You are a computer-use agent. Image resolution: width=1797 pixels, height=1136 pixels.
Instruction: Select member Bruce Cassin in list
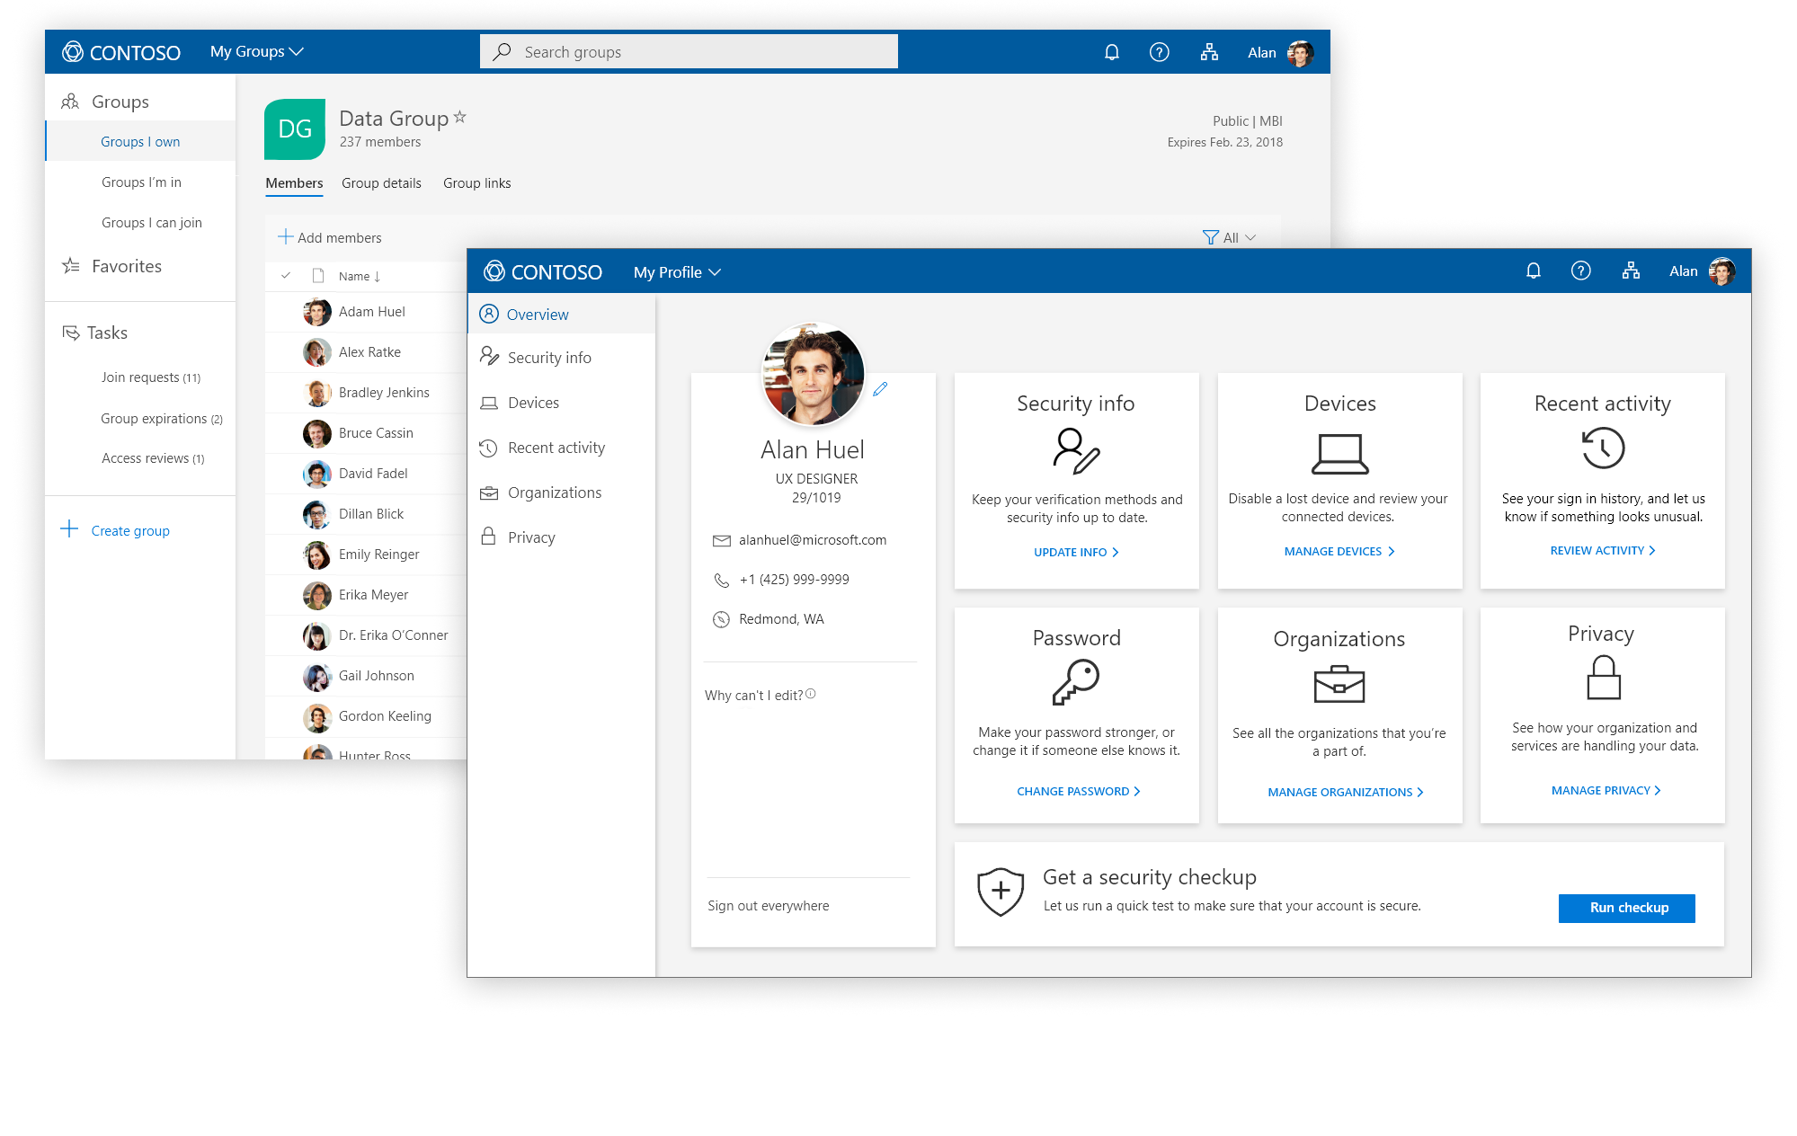tap(366, 433)
